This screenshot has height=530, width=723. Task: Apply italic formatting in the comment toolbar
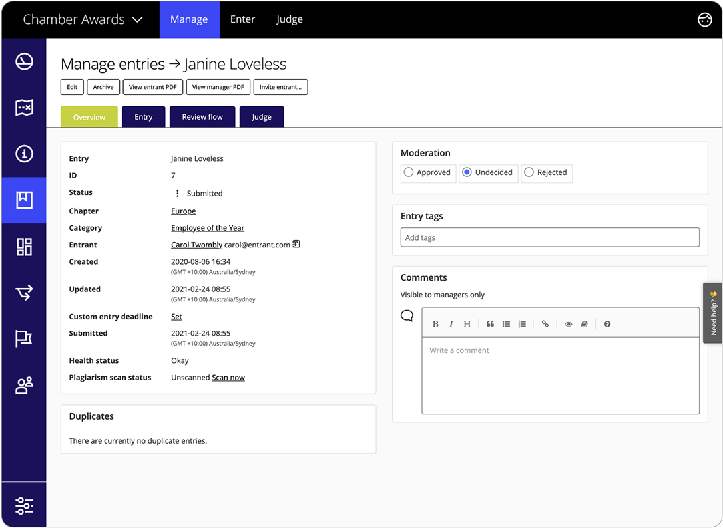[451, 324]
